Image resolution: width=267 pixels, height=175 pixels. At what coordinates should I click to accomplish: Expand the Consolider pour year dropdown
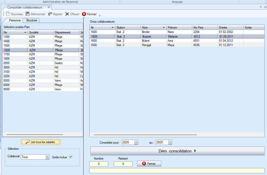click(x=136, y=142)
